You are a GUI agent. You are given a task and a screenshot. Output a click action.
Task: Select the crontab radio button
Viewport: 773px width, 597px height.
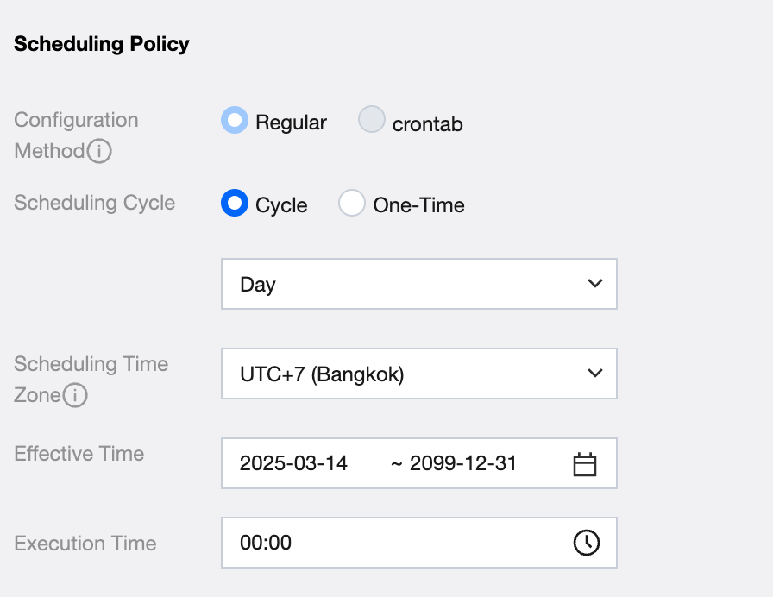click(x=371, y=121)
